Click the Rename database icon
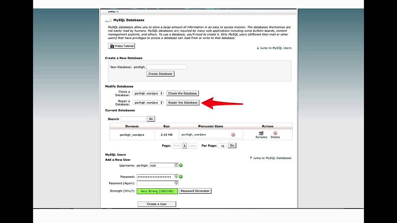 click(261, 133)
